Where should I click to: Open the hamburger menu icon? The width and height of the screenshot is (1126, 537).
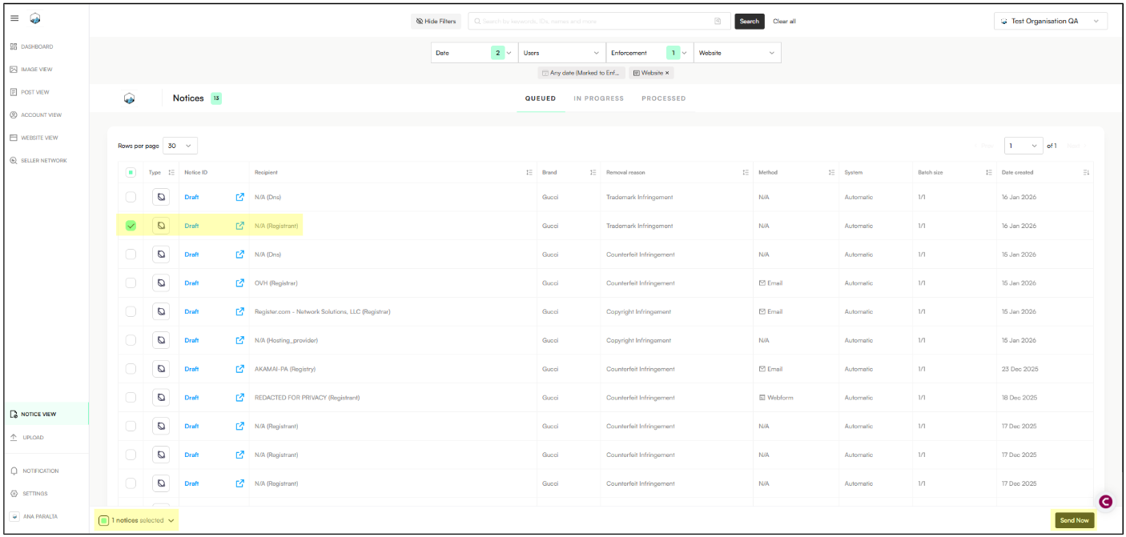[x=14, y=18]
